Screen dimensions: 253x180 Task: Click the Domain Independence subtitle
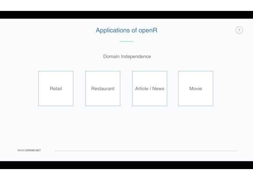click(x=127, y=56)
